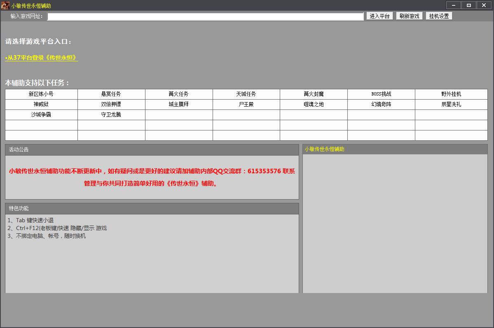Click the app icon in the title bar

(5, 5)
